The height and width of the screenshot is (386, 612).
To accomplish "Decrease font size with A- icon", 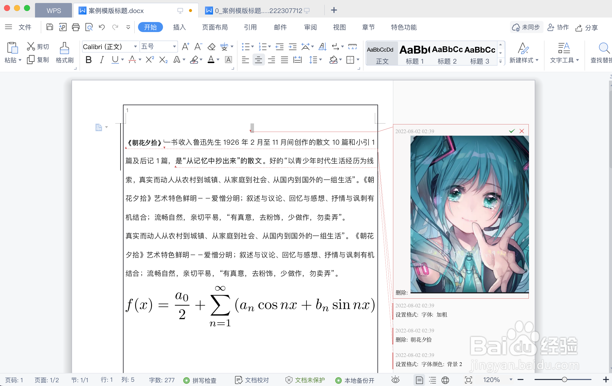I will coord(198,47).
